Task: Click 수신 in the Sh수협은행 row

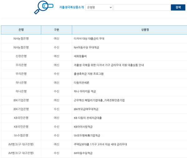Action: click(x=56, y=136)
